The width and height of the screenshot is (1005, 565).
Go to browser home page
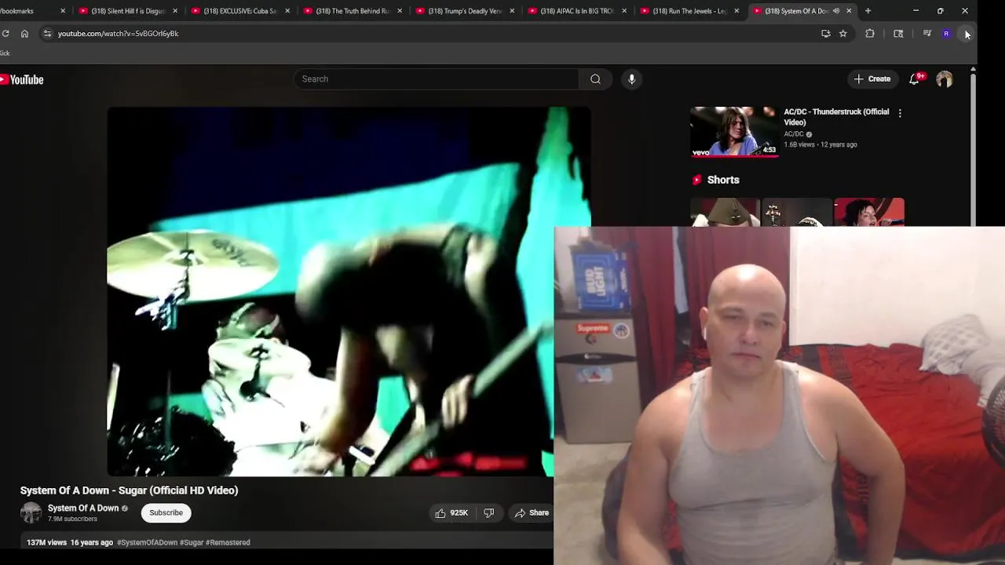pyautogui.click(x=24, y=34)
